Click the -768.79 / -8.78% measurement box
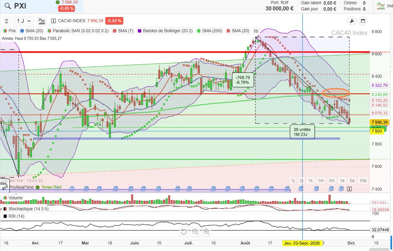This screenshot has width=393, height=251. [243, 80]
